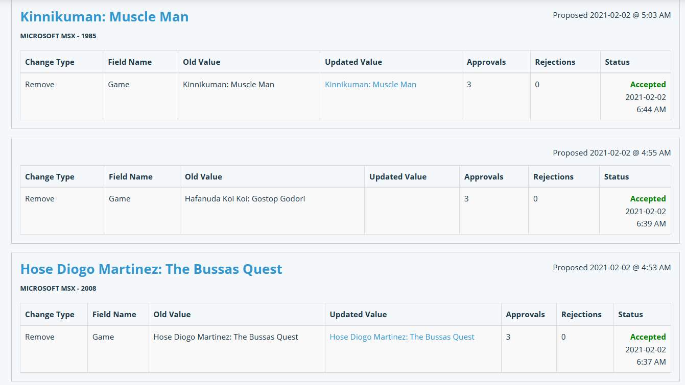Click rejections value 0 in Hafanuda row
This screenshot has height=385, width=685.
[x=535, y=199]
